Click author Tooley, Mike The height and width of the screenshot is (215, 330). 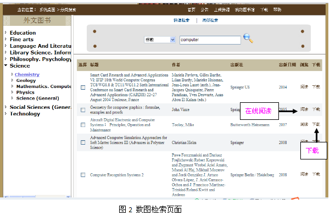(x=183, y=125)
